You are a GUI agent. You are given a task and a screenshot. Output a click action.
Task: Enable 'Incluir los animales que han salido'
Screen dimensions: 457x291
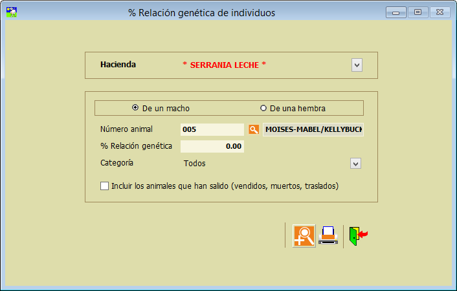(x=105, y=186)
